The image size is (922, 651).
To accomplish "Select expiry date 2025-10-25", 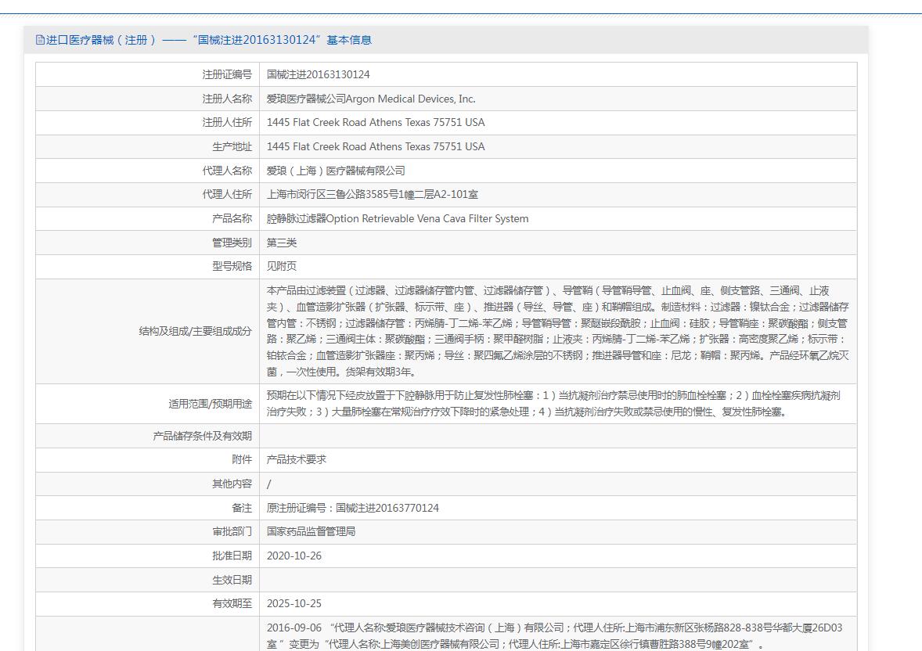I will [294, 603].
